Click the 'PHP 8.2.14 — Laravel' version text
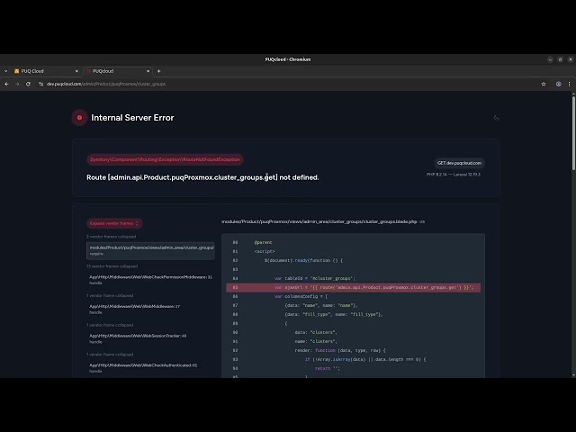Screen dimensions: 576x432 point(454,175)
